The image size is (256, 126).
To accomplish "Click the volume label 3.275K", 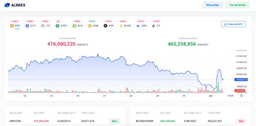I will click(x=240, y=90).
